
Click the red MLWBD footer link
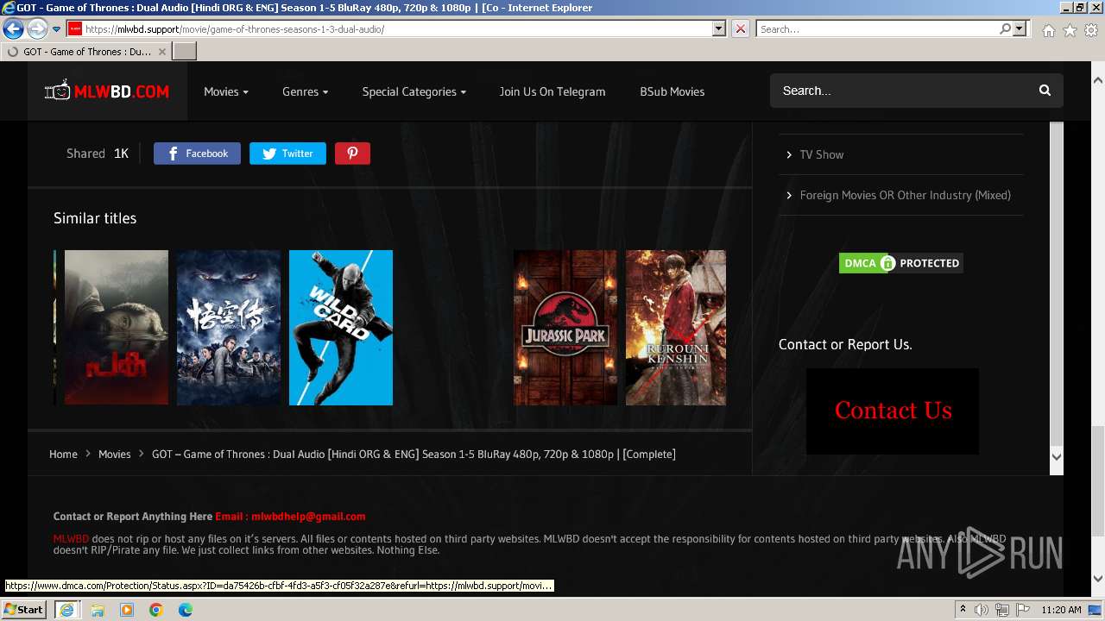[71, 539]
